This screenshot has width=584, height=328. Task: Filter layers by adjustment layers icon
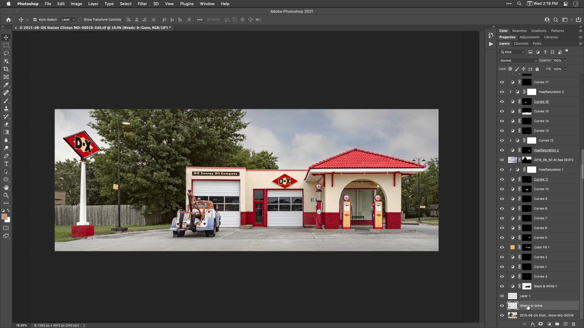[x=537, y=52]
